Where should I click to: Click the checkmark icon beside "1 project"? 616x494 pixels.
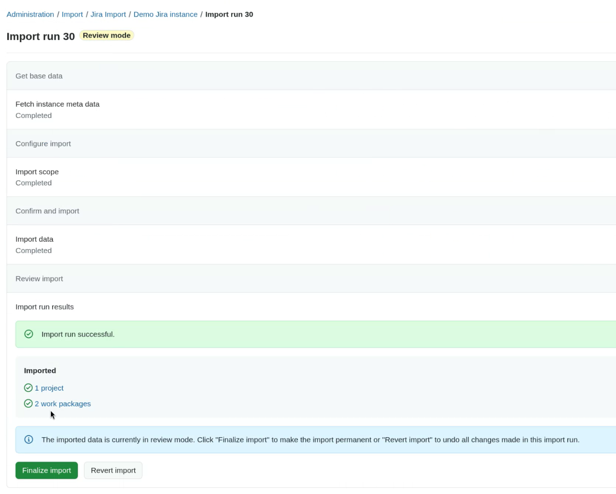pos(28,388)
